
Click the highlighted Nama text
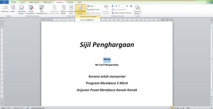point(107,59)
